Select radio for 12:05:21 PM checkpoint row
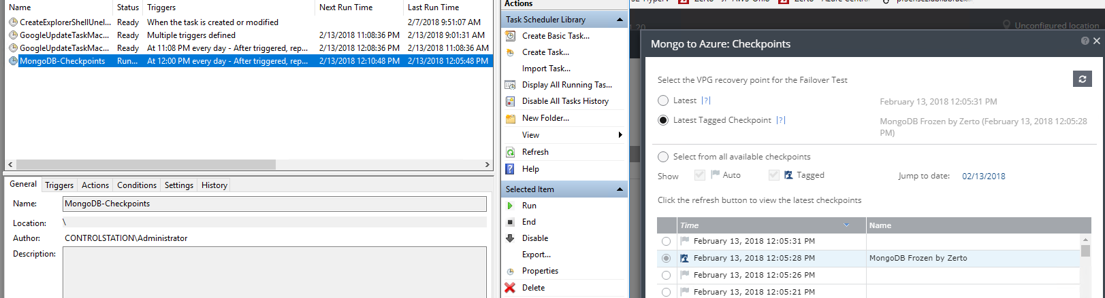This screenshot has width=1105, height=298. pyautogui.click(x=666, y=292)
